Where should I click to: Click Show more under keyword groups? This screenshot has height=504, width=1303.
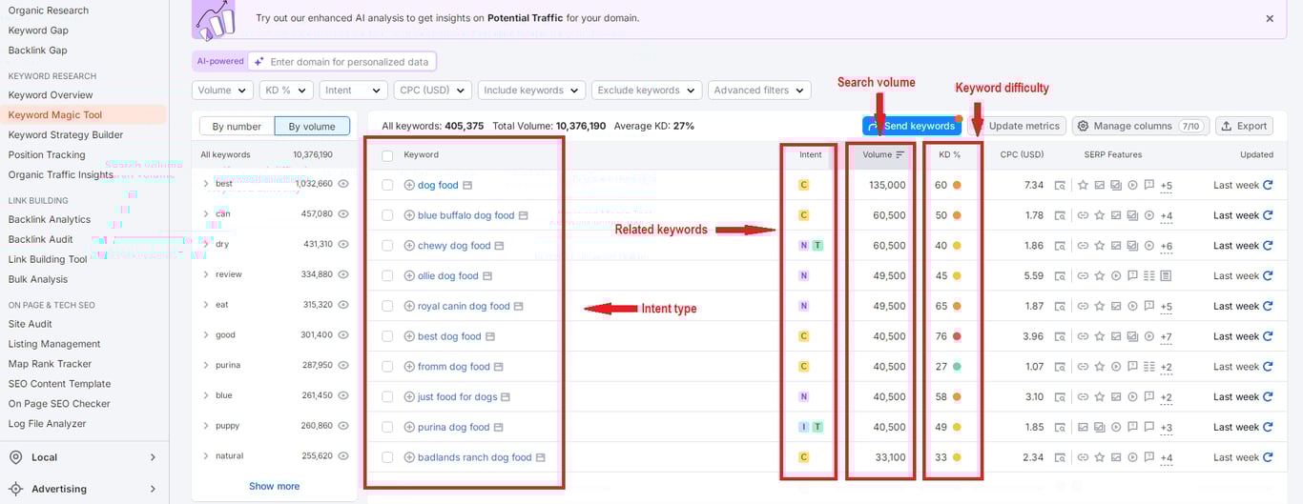click(274, 486)
